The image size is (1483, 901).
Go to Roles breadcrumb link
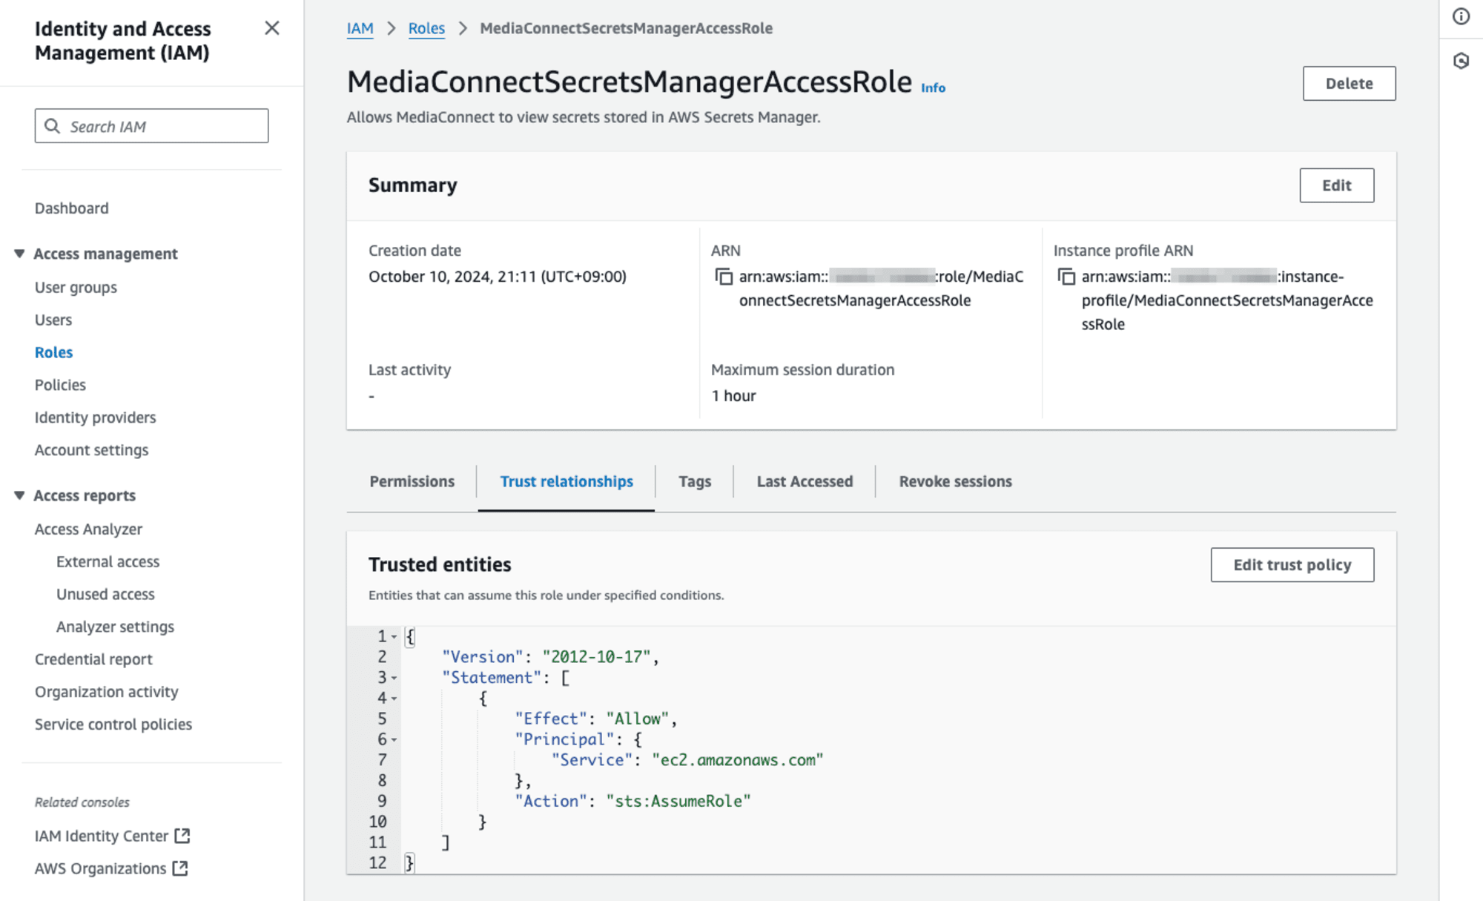[426, 28]
